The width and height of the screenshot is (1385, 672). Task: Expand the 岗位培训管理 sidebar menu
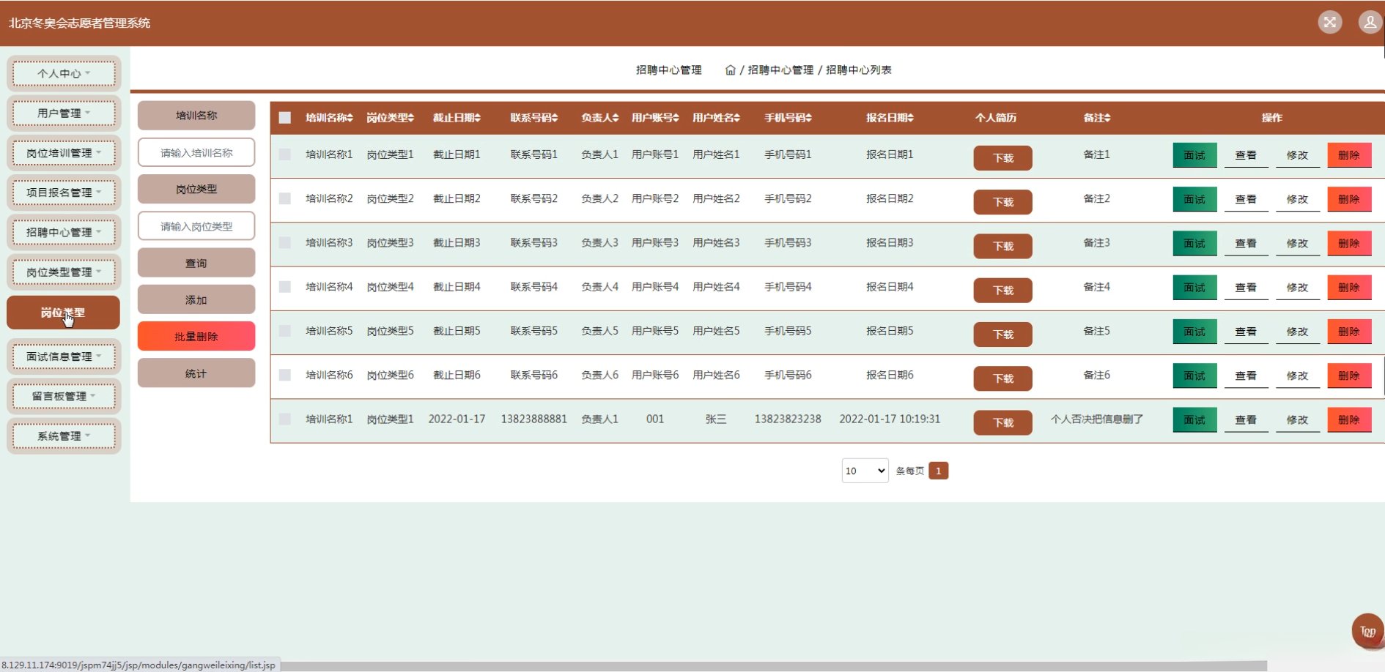(64, 153)
